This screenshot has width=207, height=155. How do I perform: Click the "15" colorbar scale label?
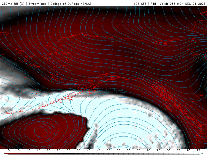coord(39,150)
